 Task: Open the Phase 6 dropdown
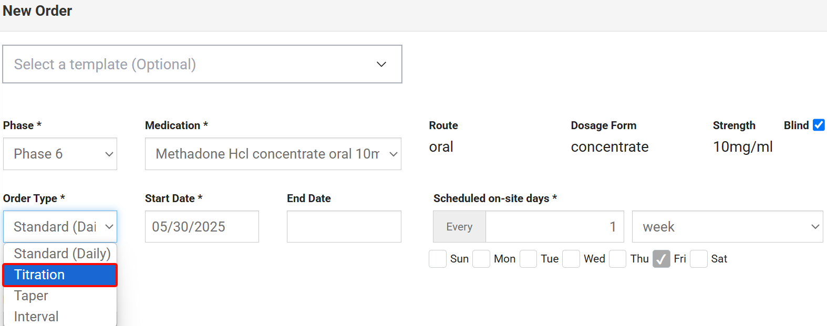[x=60, y=154]
